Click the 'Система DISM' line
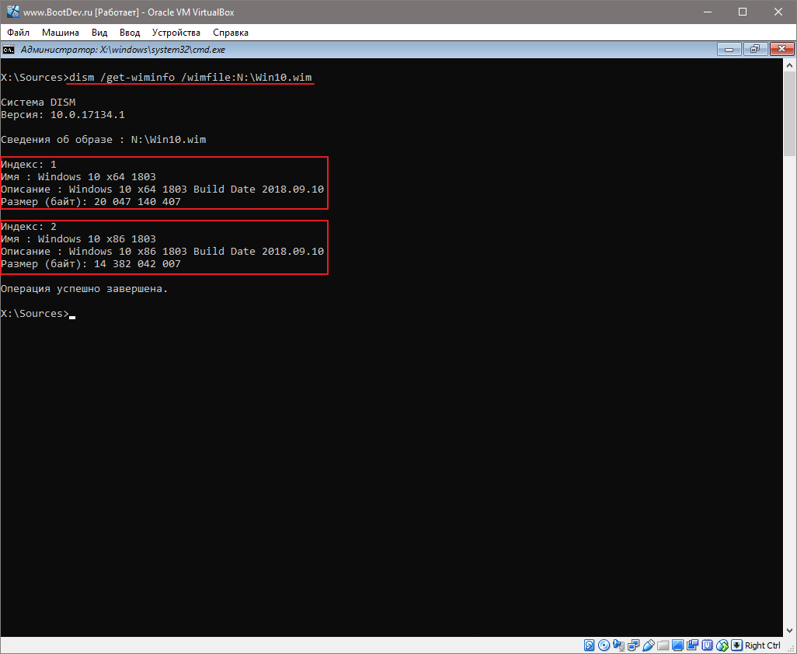 point(38,103)
